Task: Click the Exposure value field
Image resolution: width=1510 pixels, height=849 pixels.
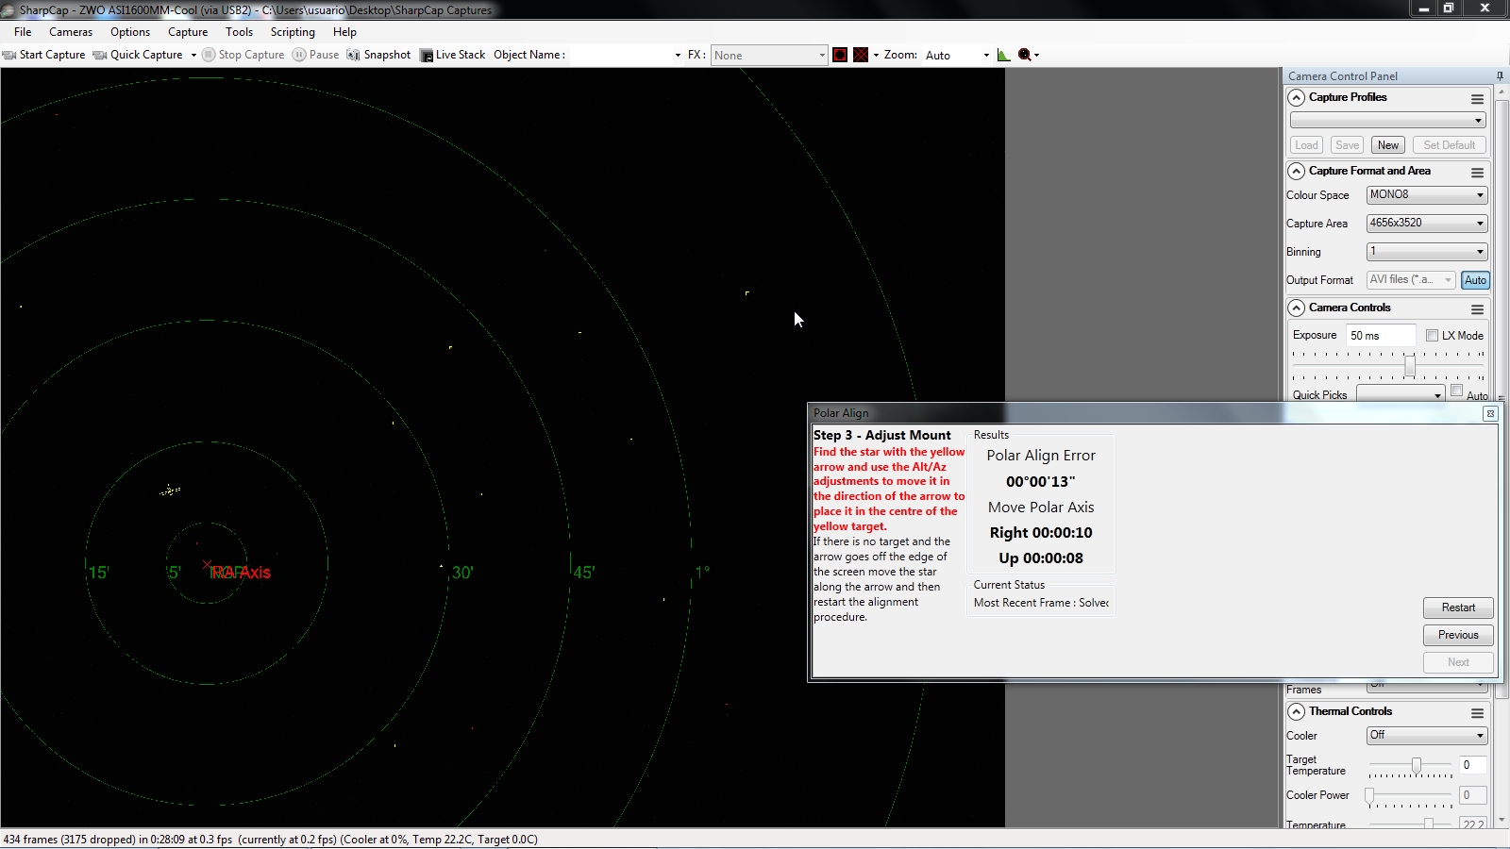Action: [1381, 335]
